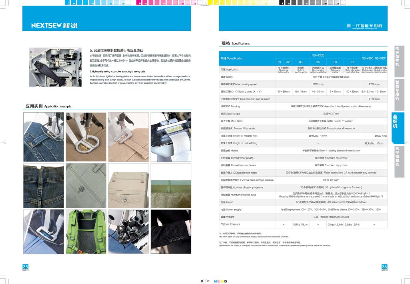Image resolution: width=410 pixels, height=284 pixels.
Task: Open the button sewing machine photo
Action: (x=129, y=232)
